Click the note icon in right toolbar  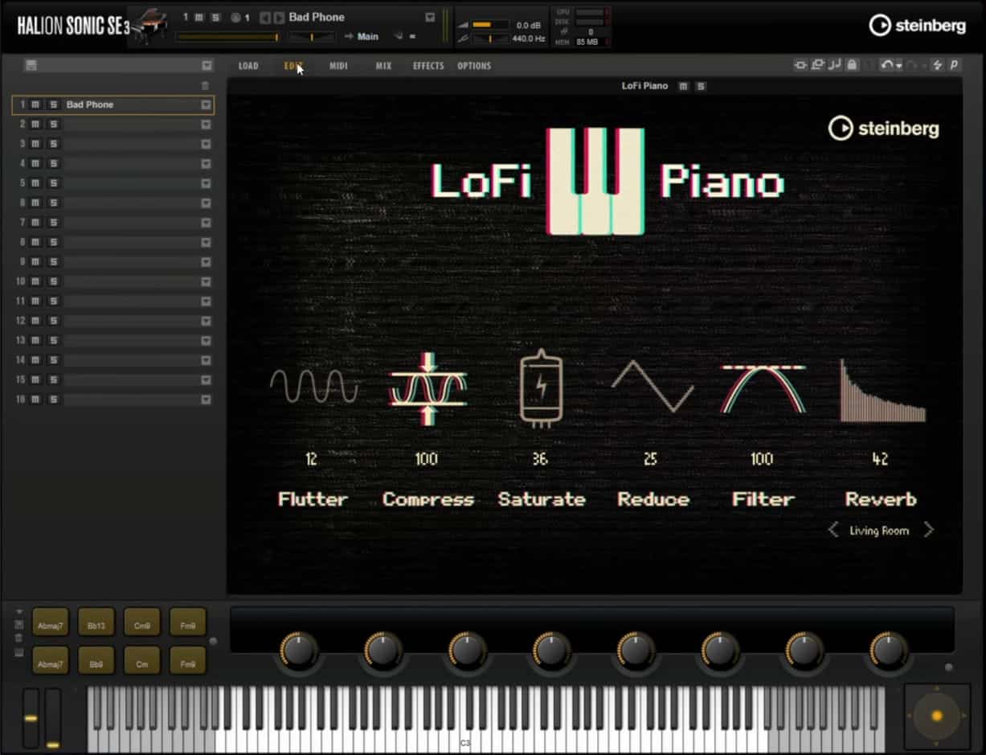tap(836, 65)
